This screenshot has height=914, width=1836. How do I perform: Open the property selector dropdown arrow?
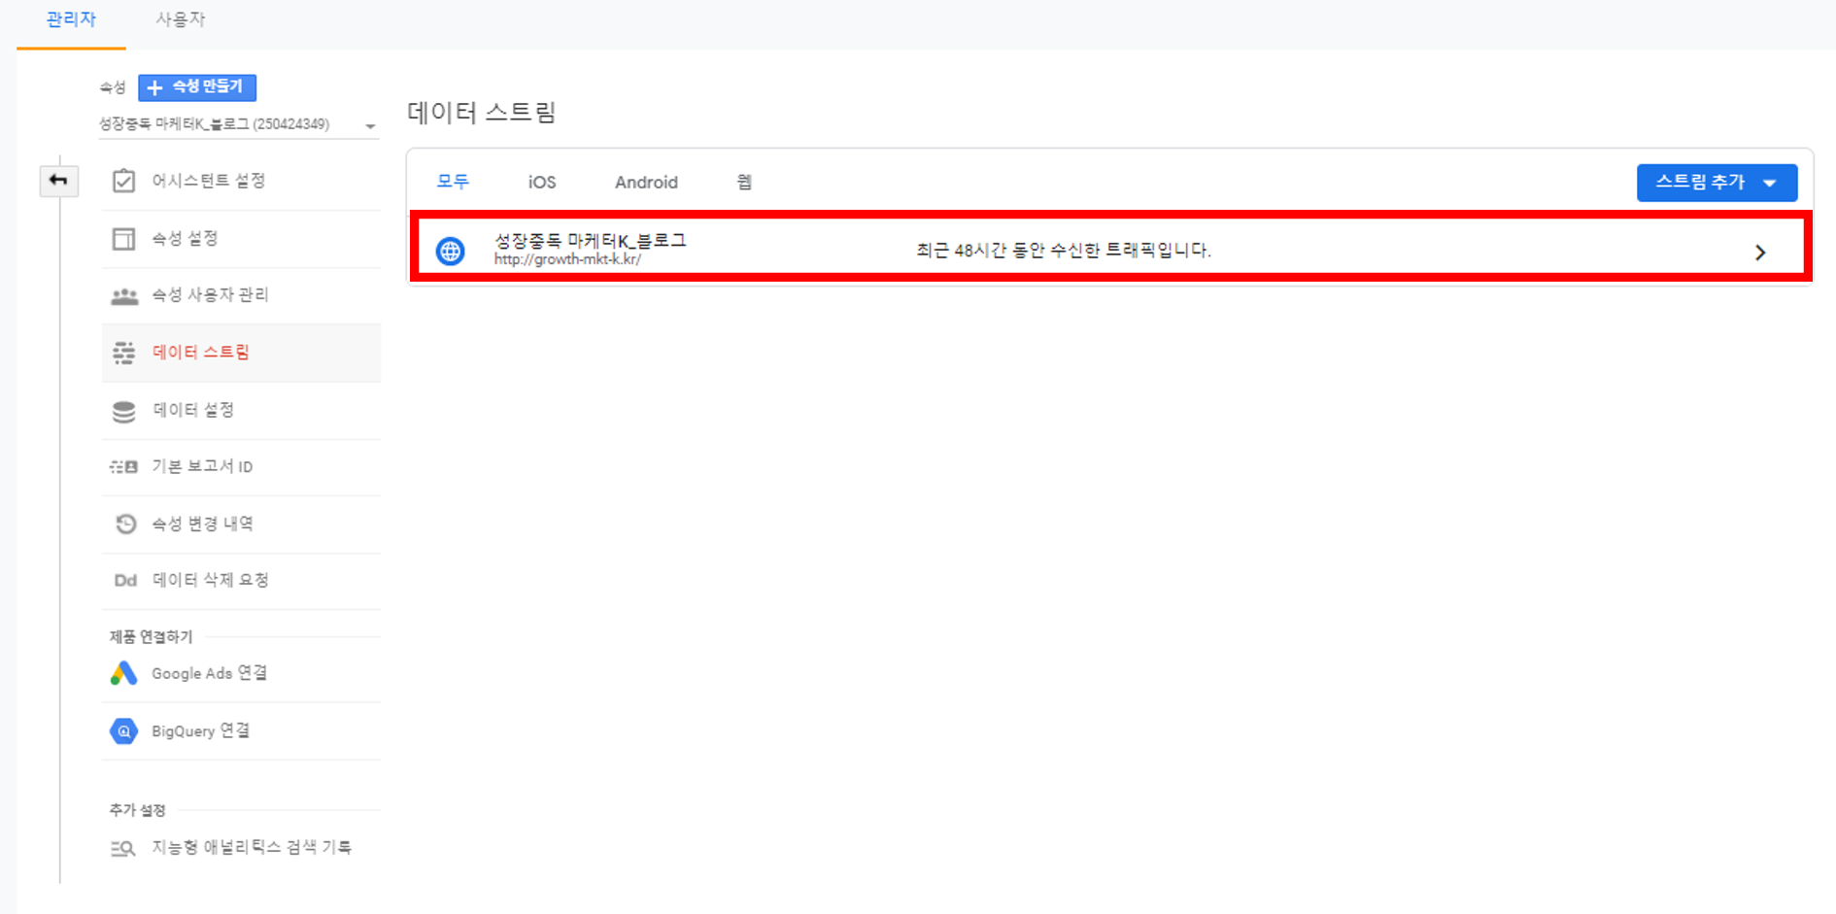point(370,126)
